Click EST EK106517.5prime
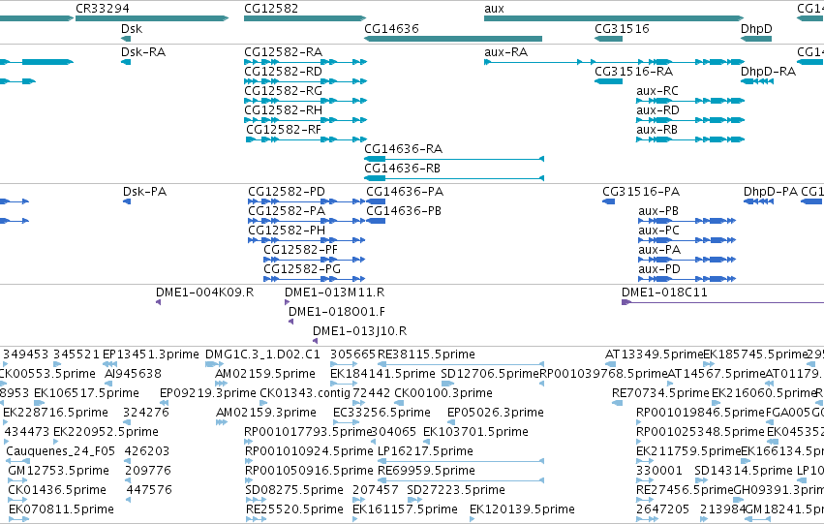Viewport: 824px width, 524px height. (87, 393)
